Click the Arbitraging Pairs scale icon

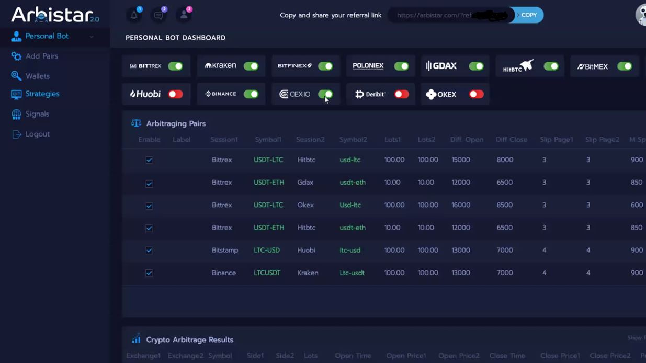[x=136, y=123]
